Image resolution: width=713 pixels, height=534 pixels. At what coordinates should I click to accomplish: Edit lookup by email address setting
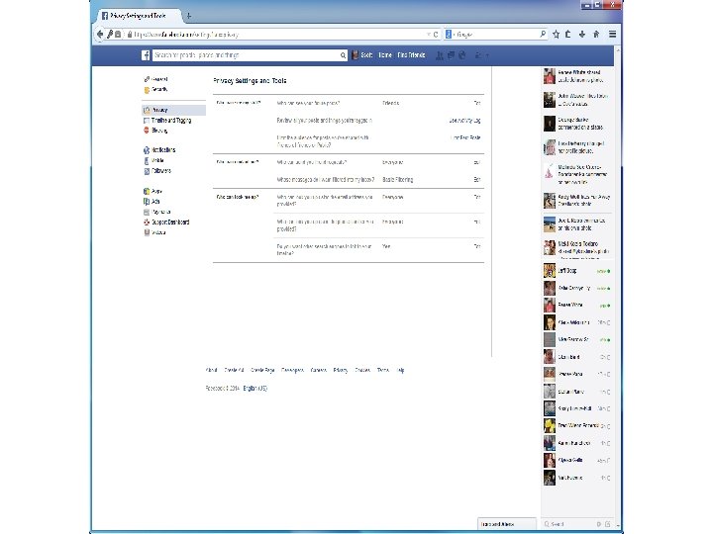(x=477, y=197)
